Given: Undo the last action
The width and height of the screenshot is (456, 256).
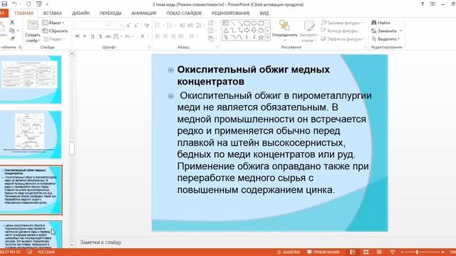Looking at the screenshot, I should (x=14, y=4).
